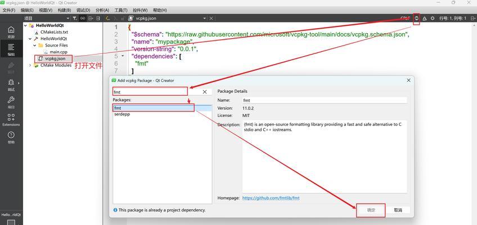Select vcpkg.json in the project tree
Screen dimensions: 477x225
(54, 58)
